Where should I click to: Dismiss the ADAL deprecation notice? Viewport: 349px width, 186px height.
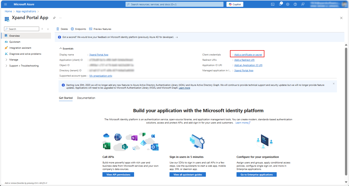pyautogui.click(x=334, y=83)
